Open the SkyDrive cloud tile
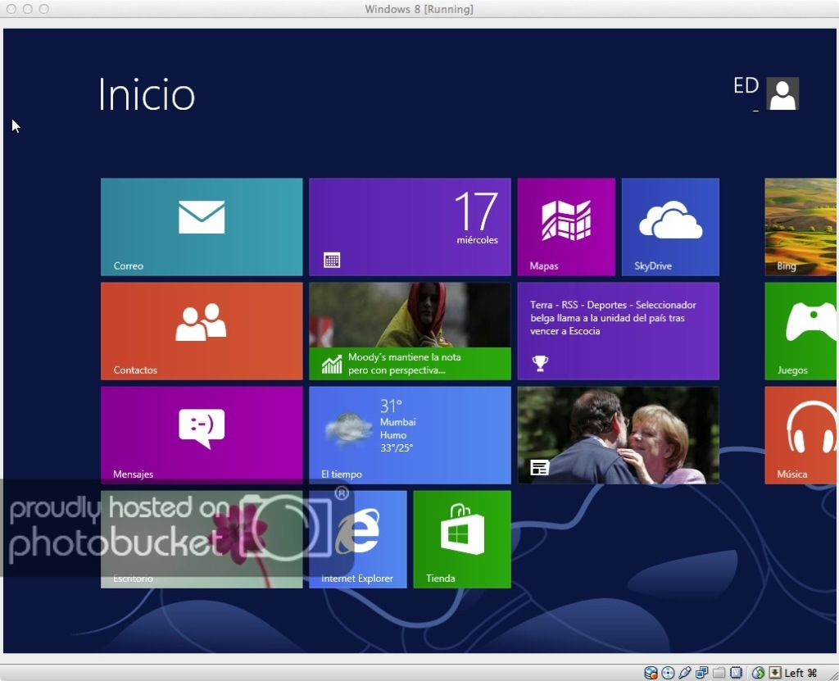The image size is (839, 681). pyautogui.click(x=670, y=227)
